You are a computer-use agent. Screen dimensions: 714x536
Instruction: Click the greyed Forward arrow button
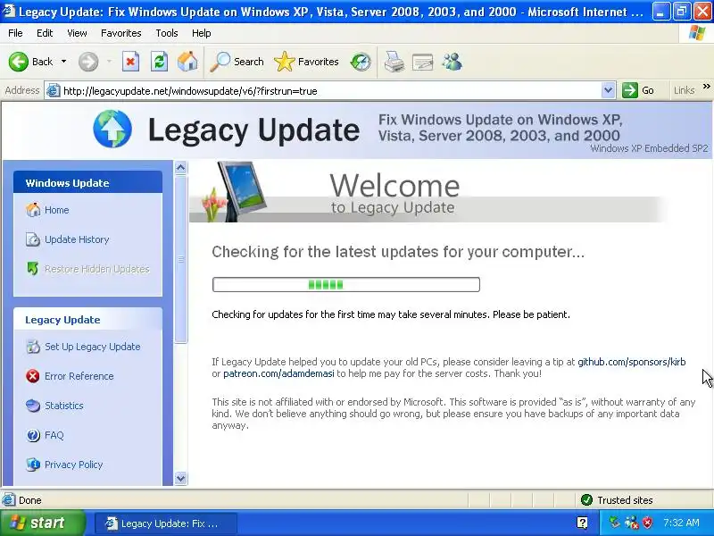pyautogui.click(x=88, y=62)
